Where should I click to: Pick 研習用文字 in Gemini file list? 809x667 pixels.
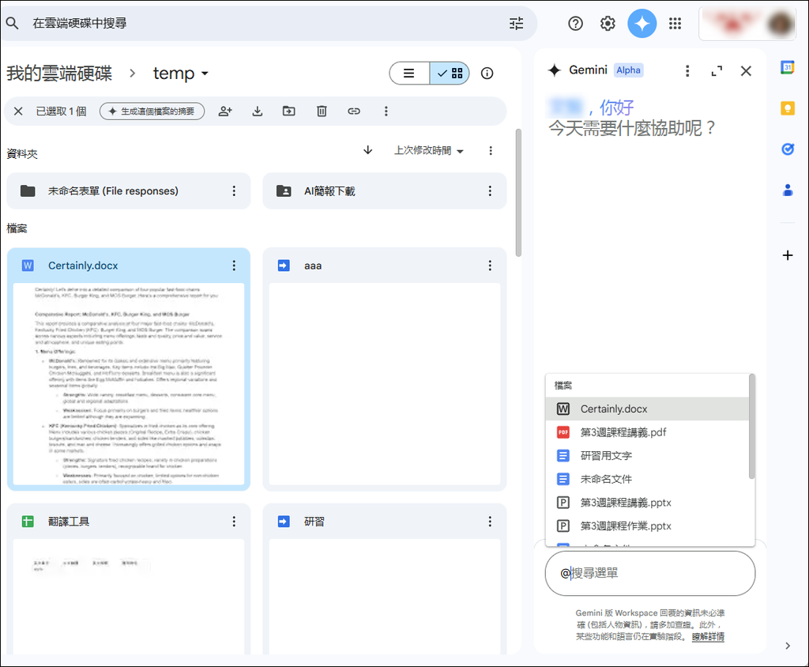coord(647,456)
